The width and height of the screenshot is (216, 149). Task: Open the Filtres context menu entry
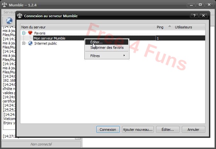(107, 56)
